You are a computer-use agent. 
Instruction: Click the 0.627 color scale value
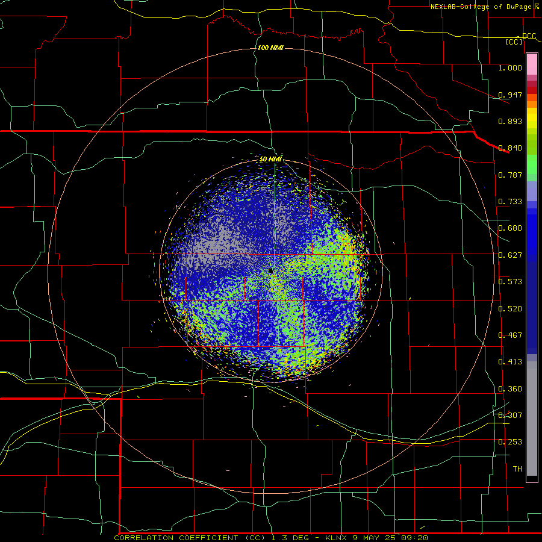coord(510,255)
